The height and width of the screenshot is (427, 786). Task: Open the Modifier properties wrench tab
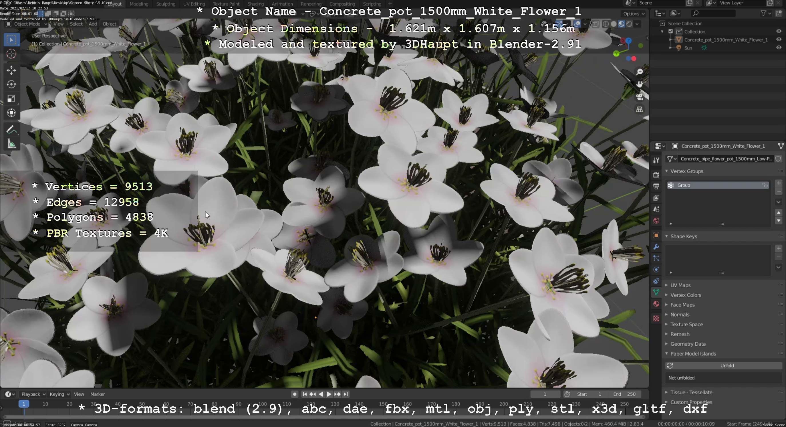[656, 247]
